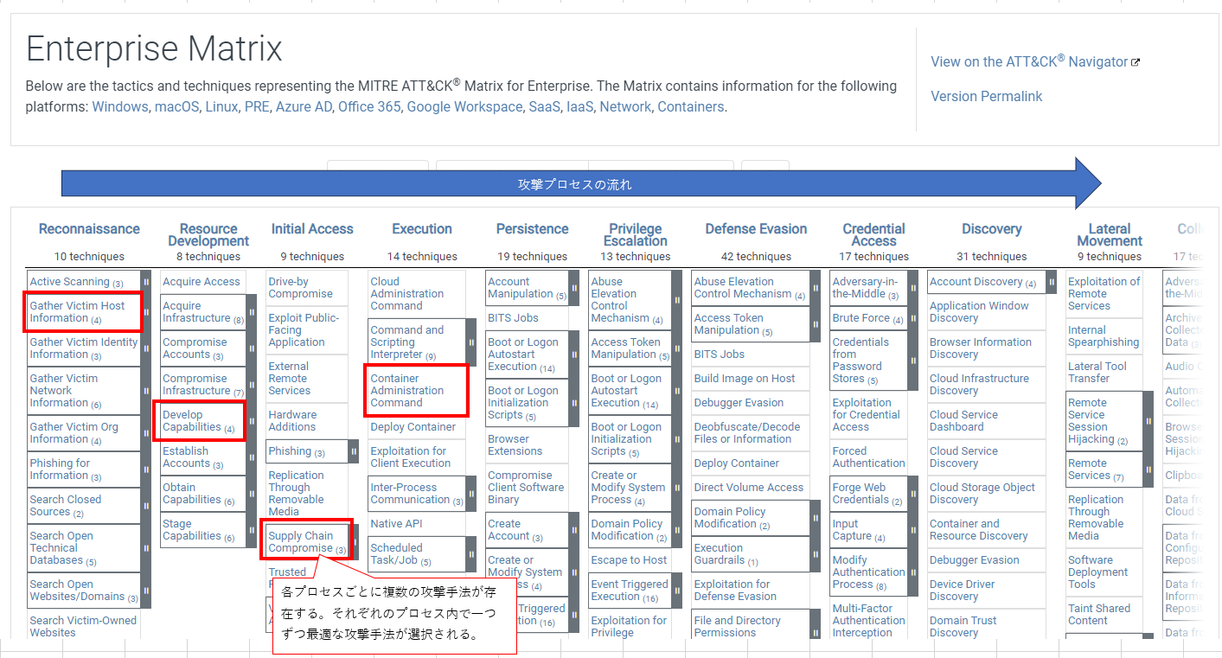Expand Account Manipulation sub-techniques handle

pyautogui.click(x=574, y=288)
